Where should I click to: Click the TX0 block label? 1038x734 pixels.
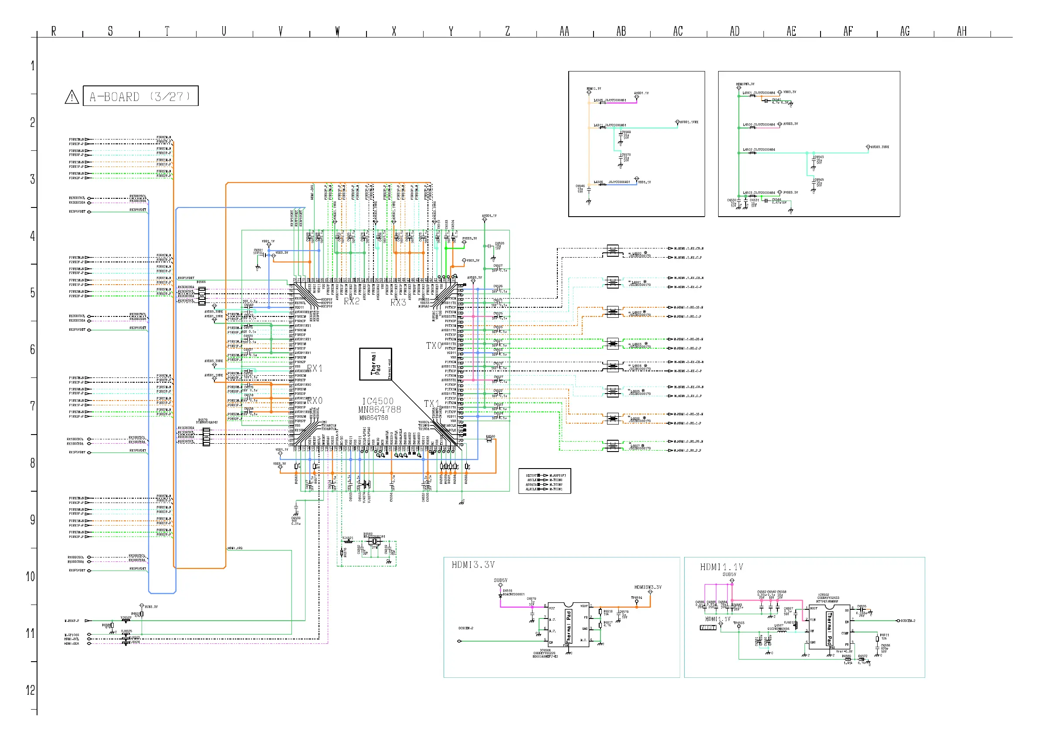(434, 346)
